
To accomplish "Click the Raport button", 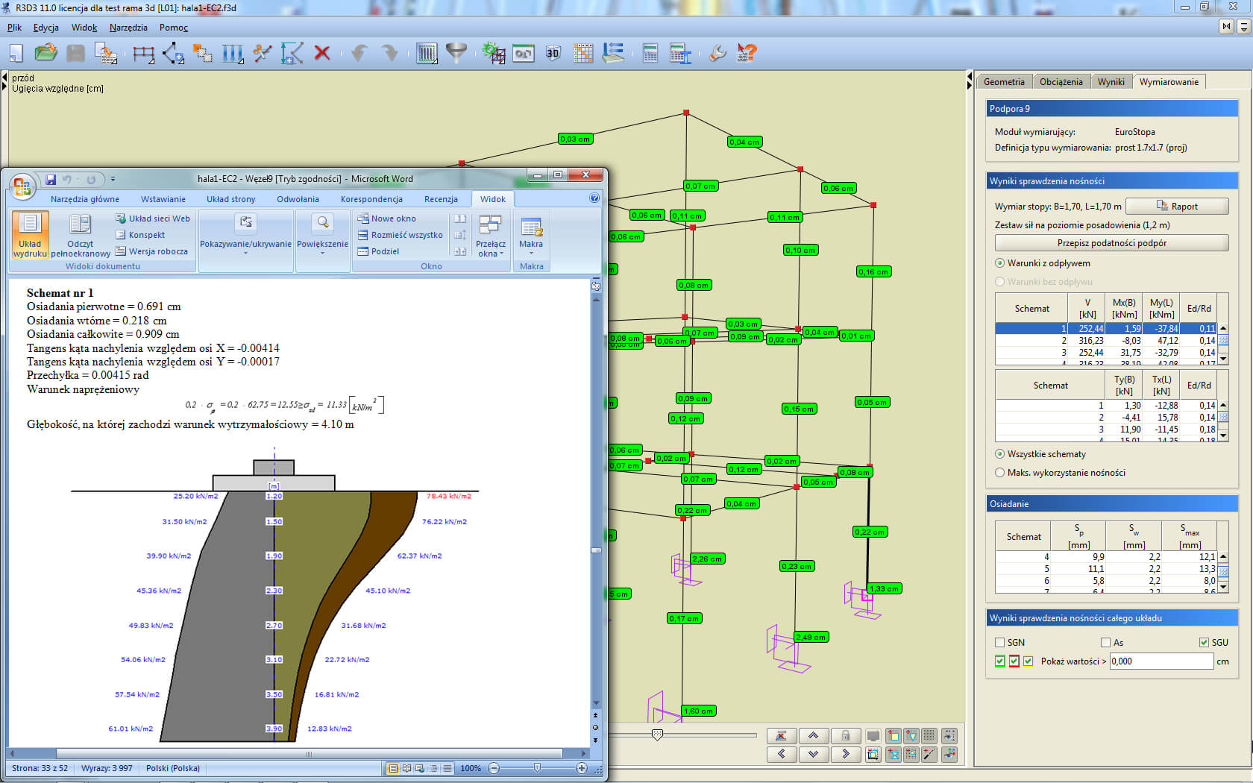I will pyautogui.click(x=1176, y=207).
